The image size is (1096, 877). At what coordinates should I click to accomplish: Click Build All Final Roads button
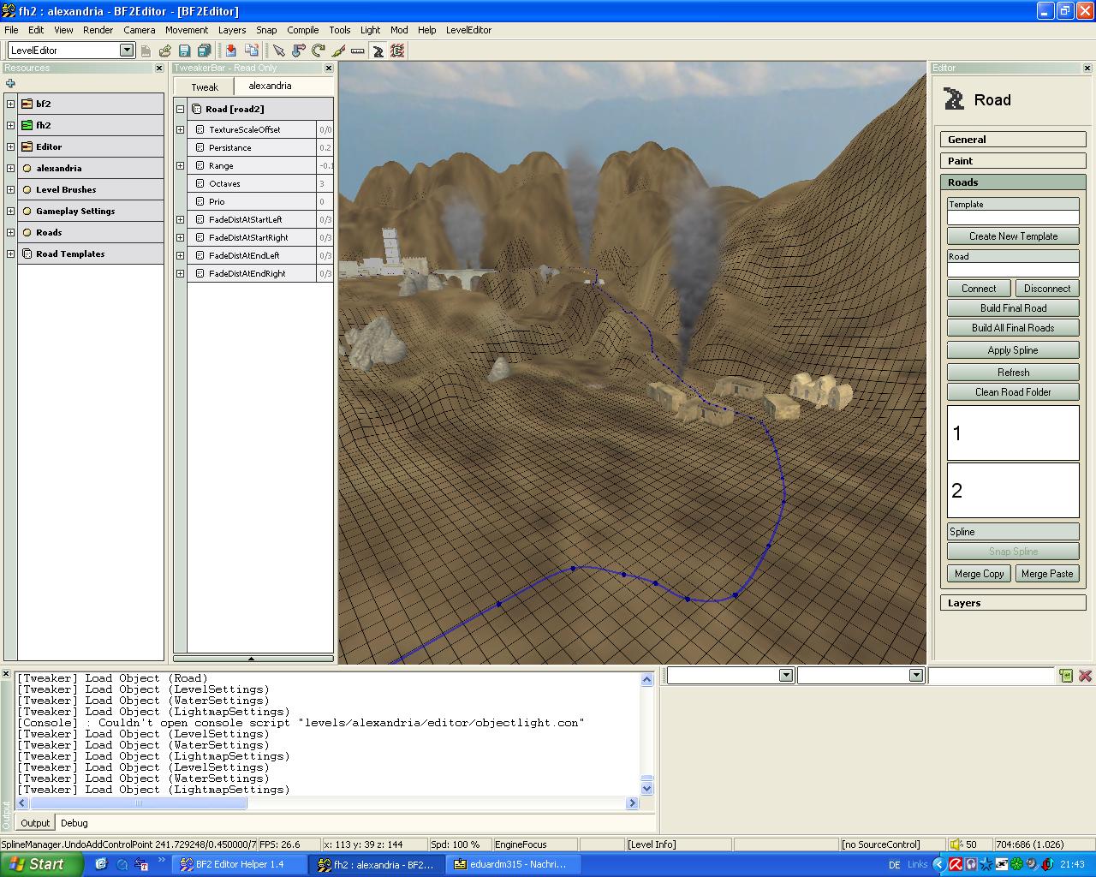tap(1013, 328)
